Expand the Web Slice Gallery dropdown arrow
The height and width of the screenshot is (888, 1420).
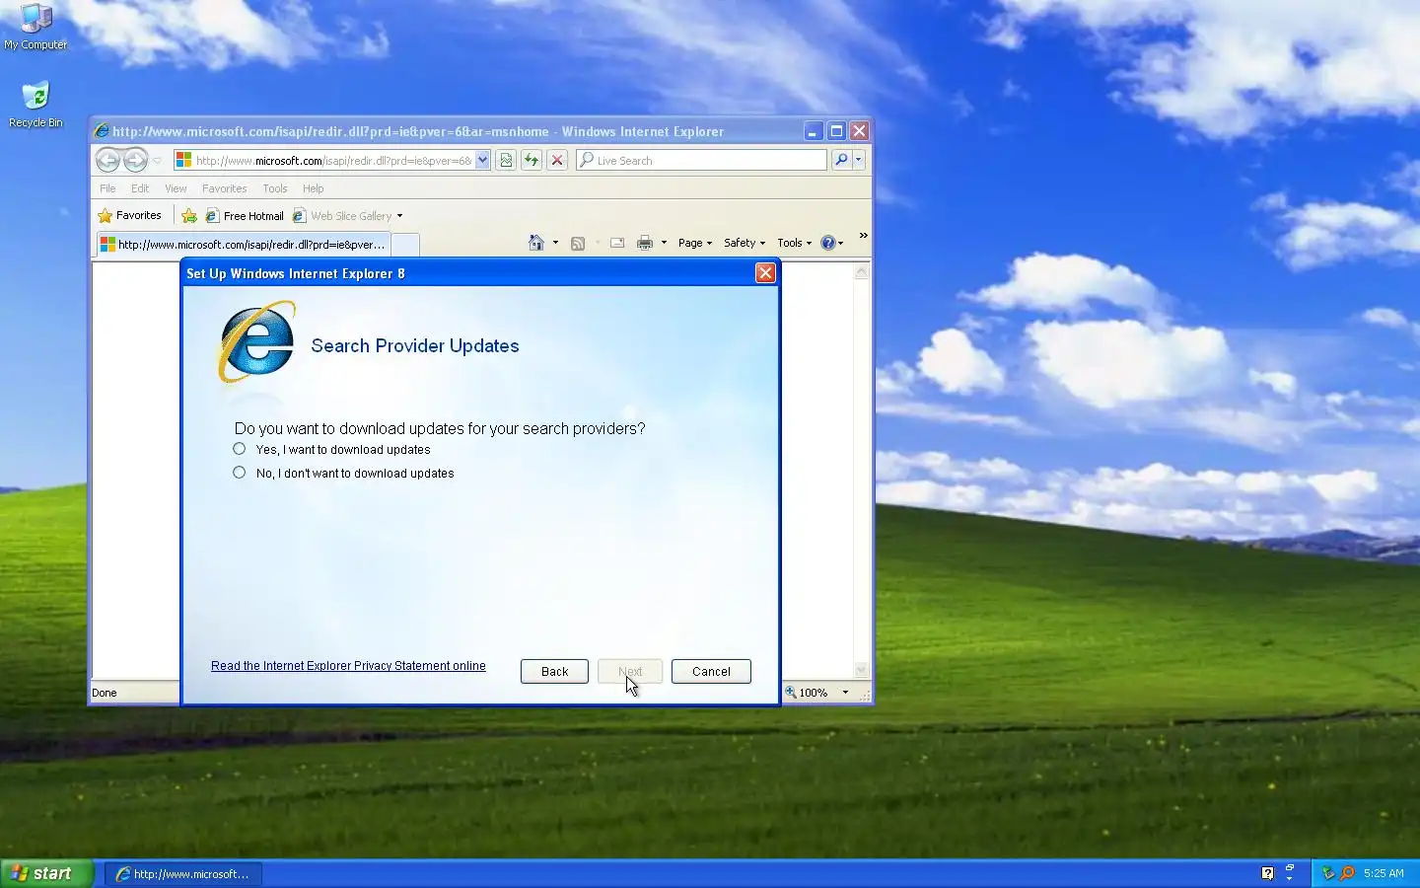[x=399, y=216]
